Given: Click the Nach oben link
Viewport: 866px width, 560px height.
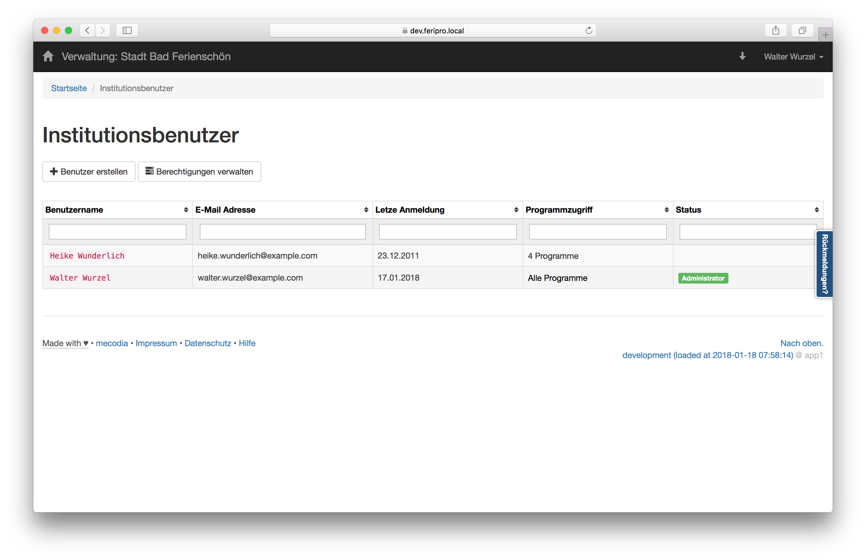Looking at the screenshot, I should pos(801,343).
